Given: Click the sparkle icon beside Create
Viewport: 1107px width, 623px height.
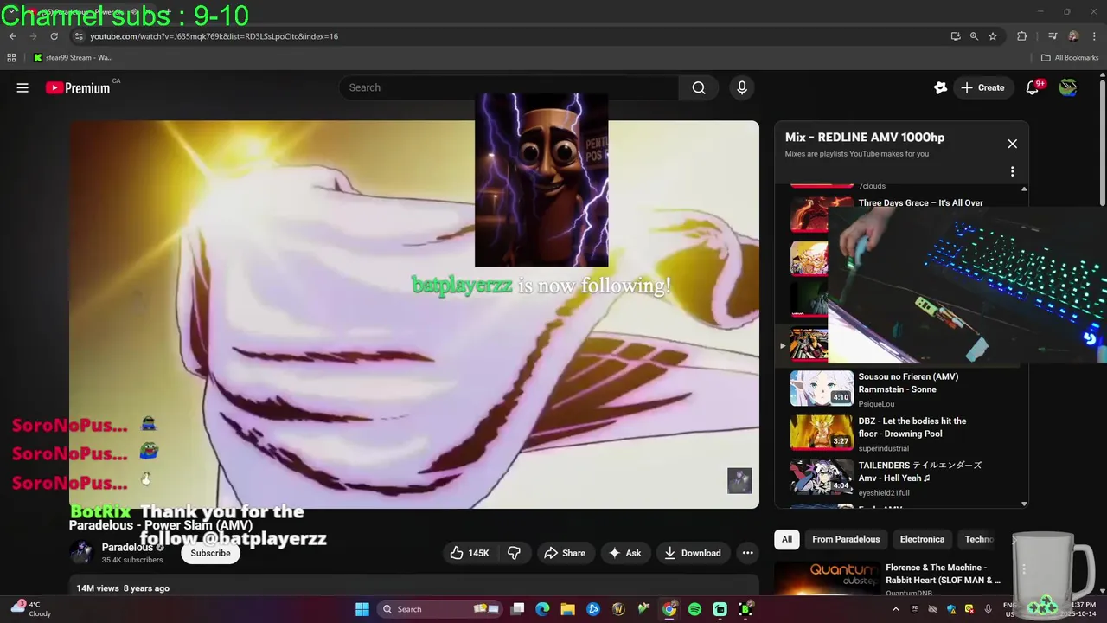Looking at the screenshot, I should 940,87.
